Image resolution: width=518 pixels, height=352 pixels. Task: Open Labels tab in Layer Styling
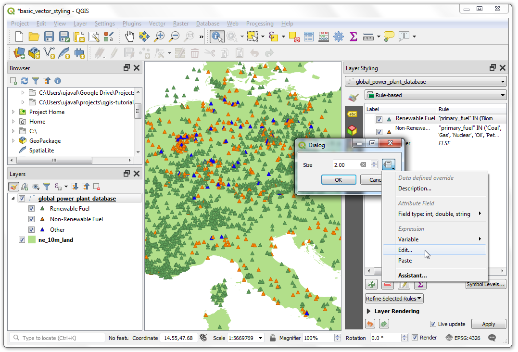click(353, 114)
